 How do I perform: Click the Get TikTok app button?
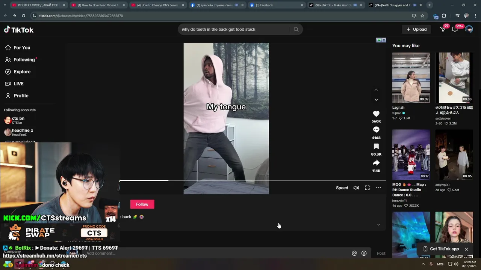[441, 249]
